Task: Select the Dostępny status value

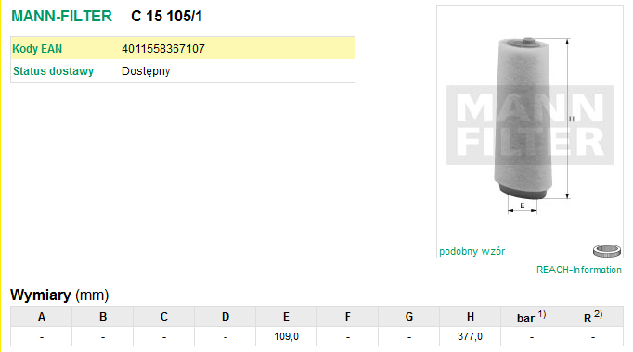Action: [x=146, y=71]
